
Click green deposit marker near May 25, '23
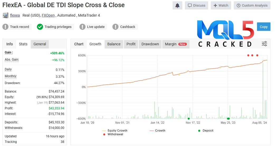click(228, 119)
